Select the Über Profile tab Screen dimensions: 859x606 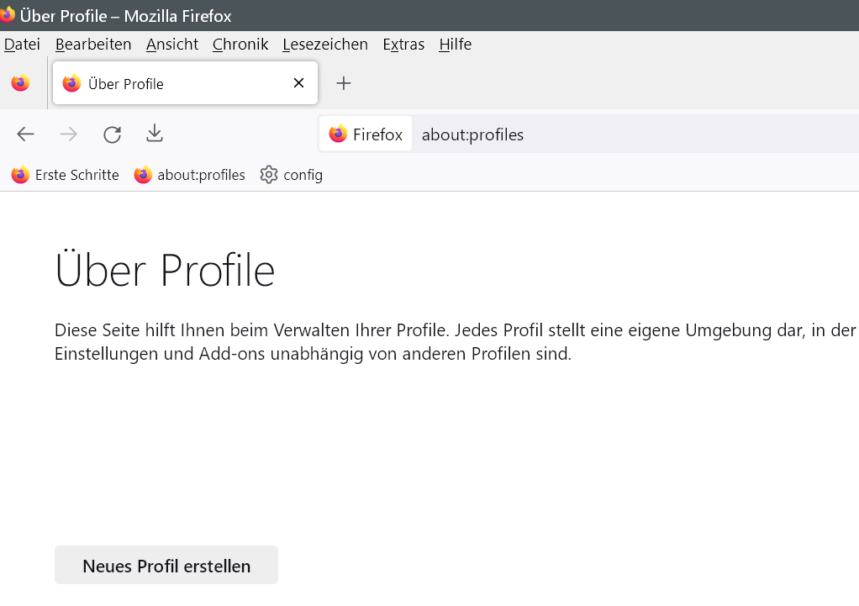pyautogui.click(x=168, y=83)
